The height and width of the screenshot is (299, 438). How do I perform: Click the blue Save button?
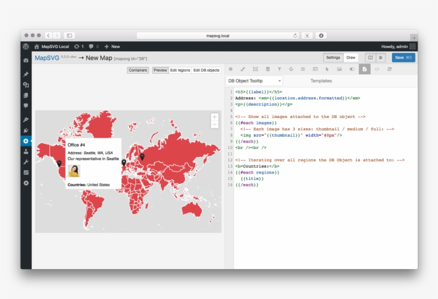click(x=403, y=58)
